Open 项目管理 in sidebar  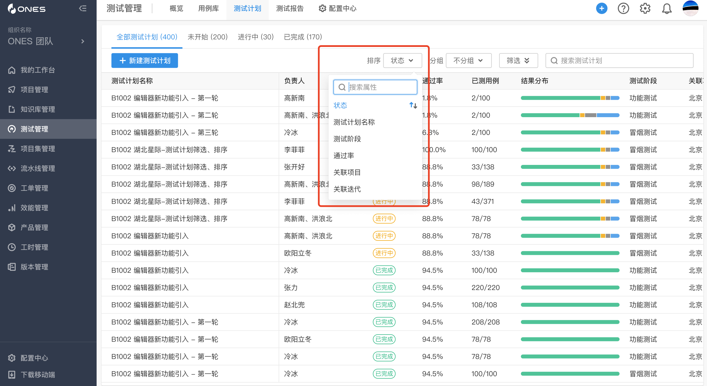point(48,90)
